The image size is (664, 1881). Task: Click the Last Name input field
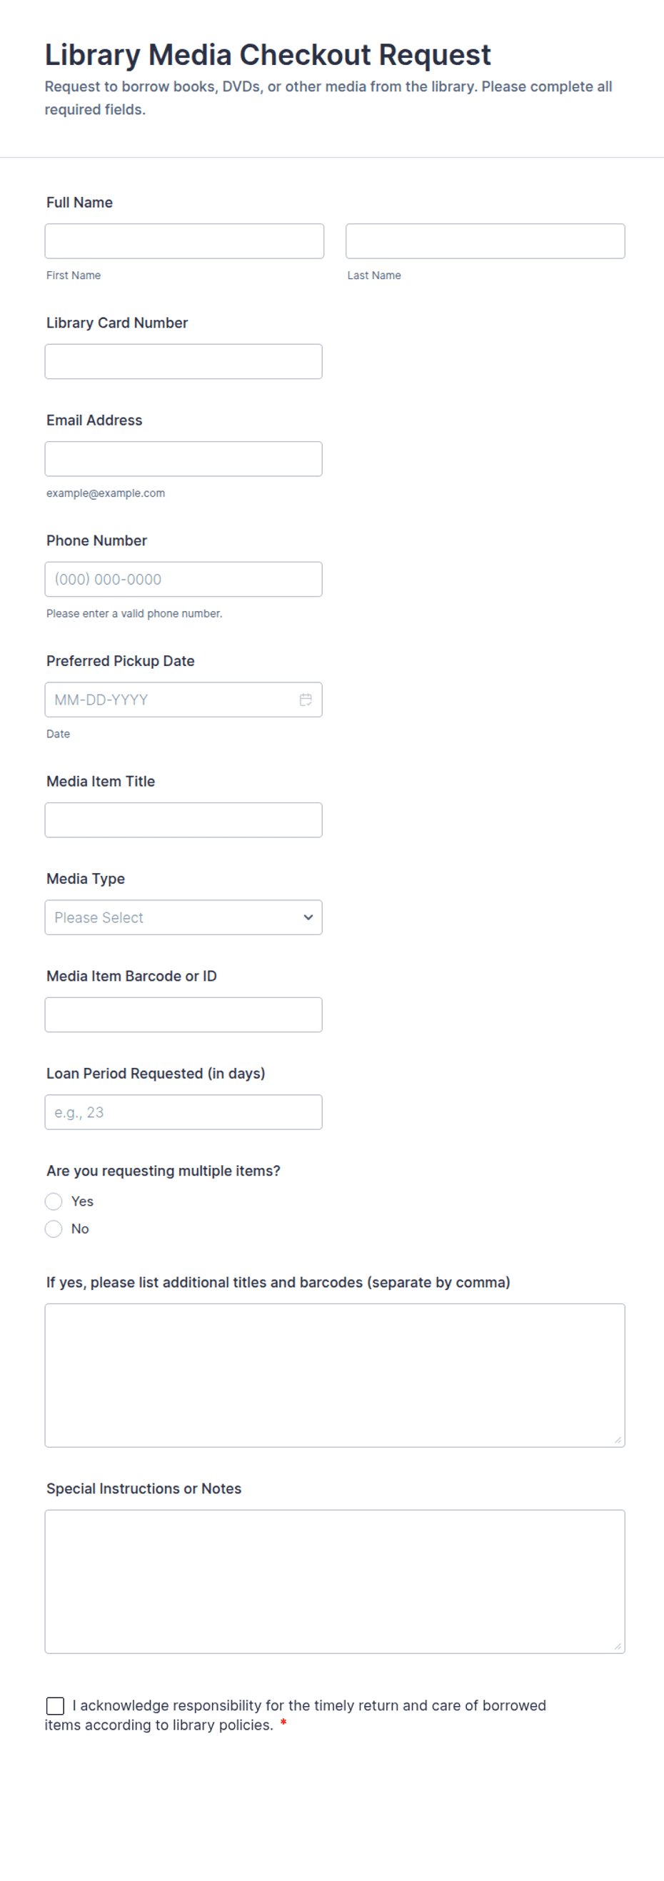pos(485,241)
